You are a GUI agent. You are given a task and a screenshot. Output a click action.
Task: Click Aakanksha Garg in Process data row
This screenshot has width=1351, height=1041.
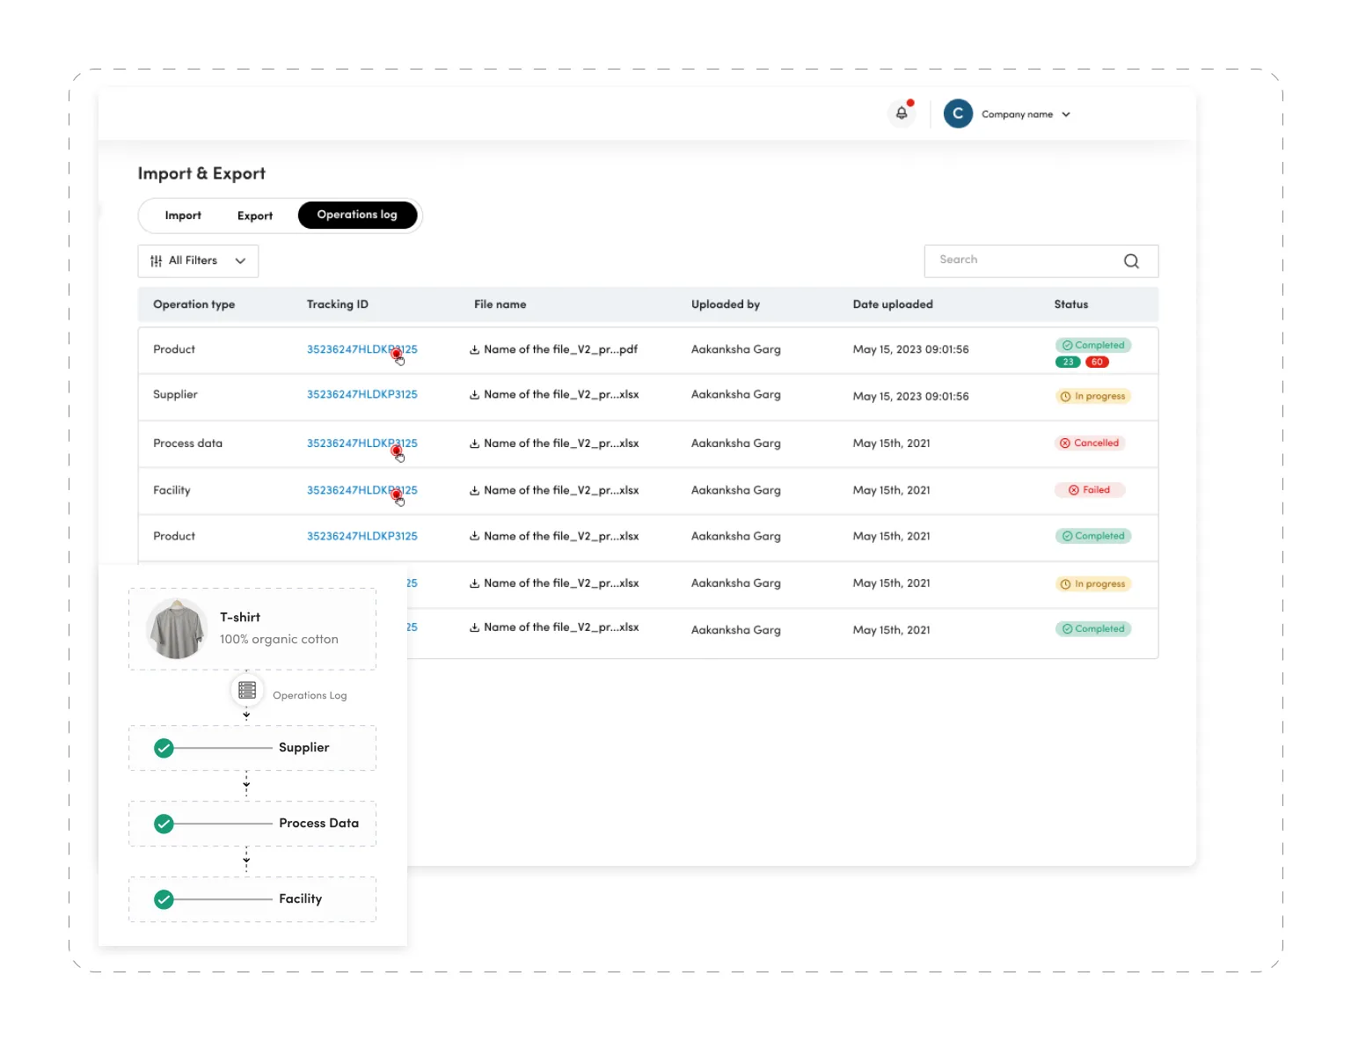[735, 444]
